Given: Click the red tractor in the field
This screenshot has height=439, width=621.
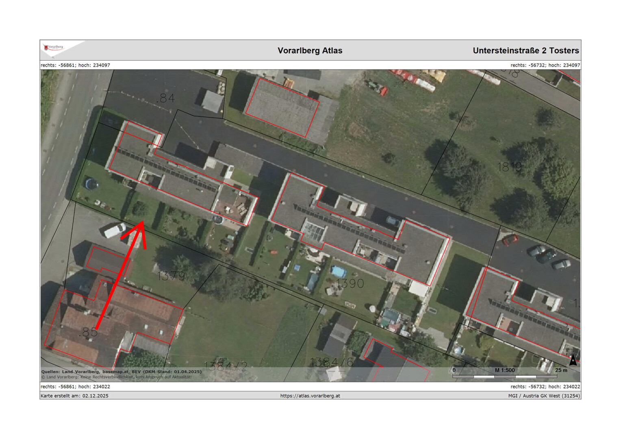Looking at the screenshot, I should click(x=378, y=88).
